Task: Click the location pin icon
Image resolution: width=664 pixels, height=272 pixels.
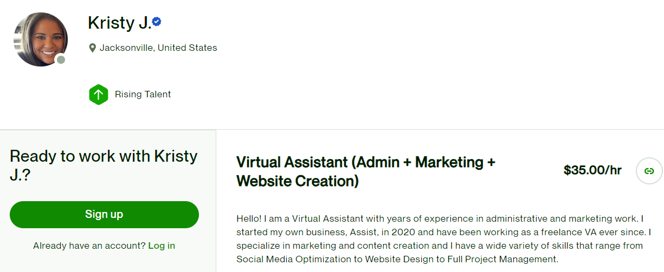Action: (92, 48)
